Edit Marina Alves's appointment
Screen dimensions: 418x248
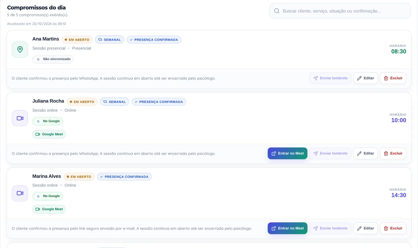point(366,228)
